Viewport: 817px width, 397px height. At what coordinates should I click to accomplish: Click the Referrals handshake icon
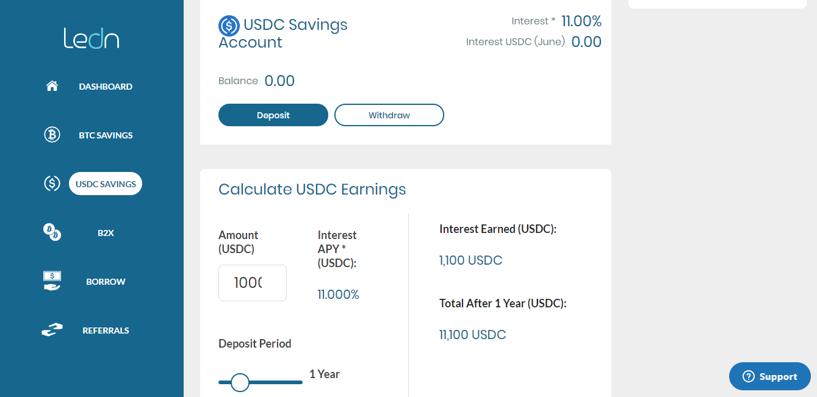point(52,330)
